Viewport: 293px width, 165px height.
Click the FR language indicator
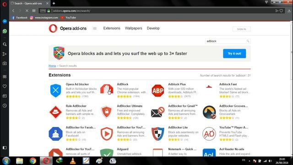[244, 160]
